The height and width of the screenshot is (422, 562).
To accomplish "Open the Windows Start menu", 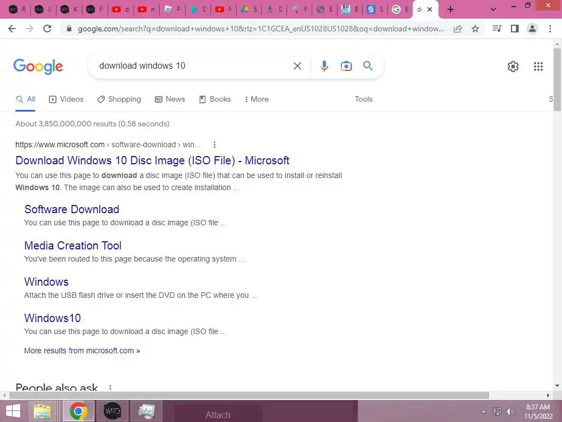I will tap(13, 411).
